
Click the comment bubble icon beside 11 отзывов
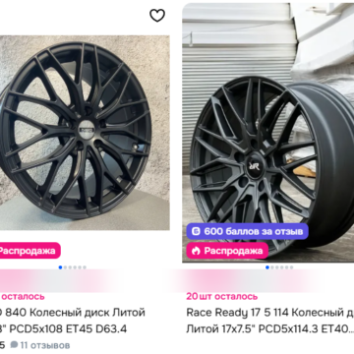[x=14, y=345]
